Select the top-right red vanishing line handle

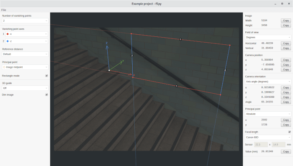pos(230,45)
